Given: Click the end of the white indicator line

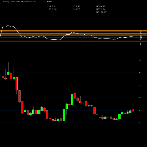Looking at the screenshot, I should (133, 37).
